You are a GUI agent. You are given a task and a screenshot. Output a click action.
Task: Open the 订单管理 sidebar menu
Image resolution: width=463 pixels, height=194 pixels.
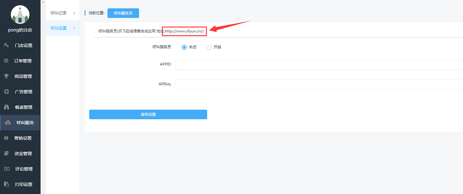tap(23, 61)
